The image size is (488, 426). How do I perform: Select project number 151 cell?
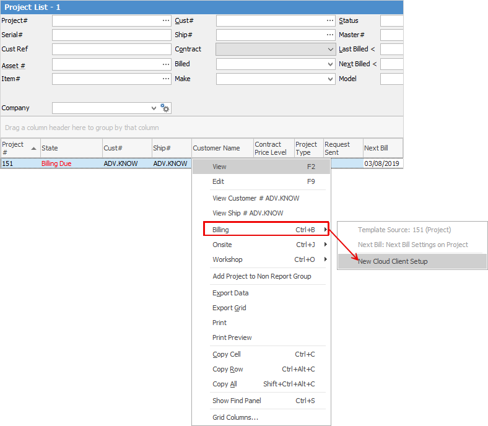tap(20, 163)
